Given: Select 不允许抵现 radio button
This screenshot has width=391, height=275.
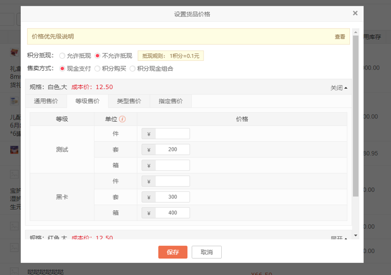Looking at the screenshot, I should (x=97, y=56).
